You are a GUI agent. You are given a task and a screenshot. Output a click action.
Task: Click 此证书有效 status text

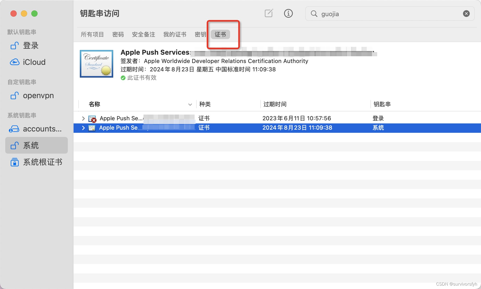pyautogui.click(x=142, y=78)
